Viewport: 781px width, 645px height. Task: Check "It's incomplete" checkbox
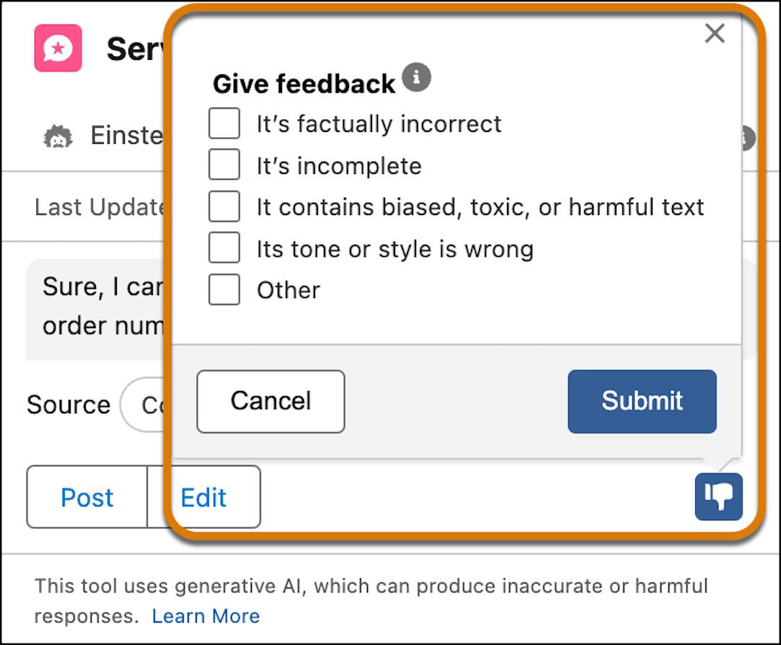coord(224,164)
